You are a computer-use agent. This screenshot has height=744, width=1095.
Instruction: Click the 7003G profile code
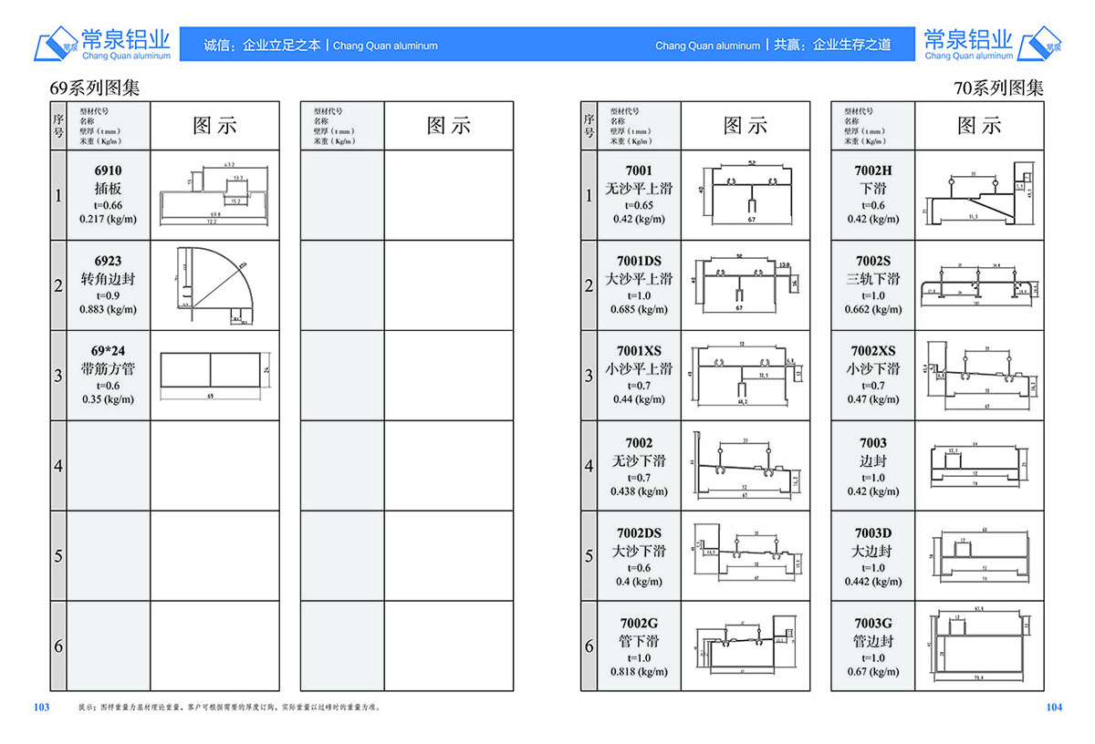click(x=873, y=624)
